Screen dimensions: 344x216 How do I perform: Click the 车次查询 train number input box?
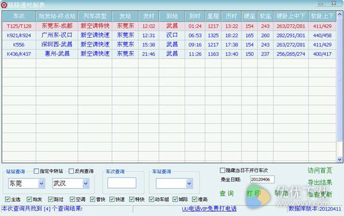point(122,183)
